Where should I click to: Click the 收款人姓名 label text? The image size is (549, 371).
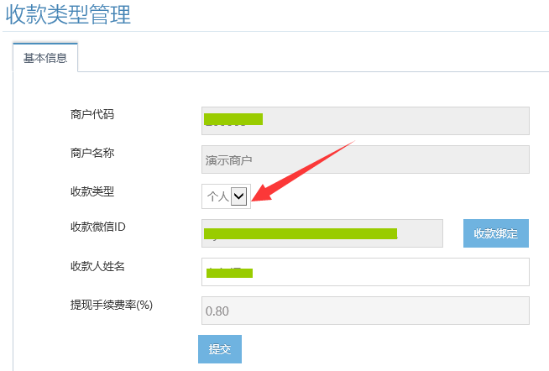point(97,266)
